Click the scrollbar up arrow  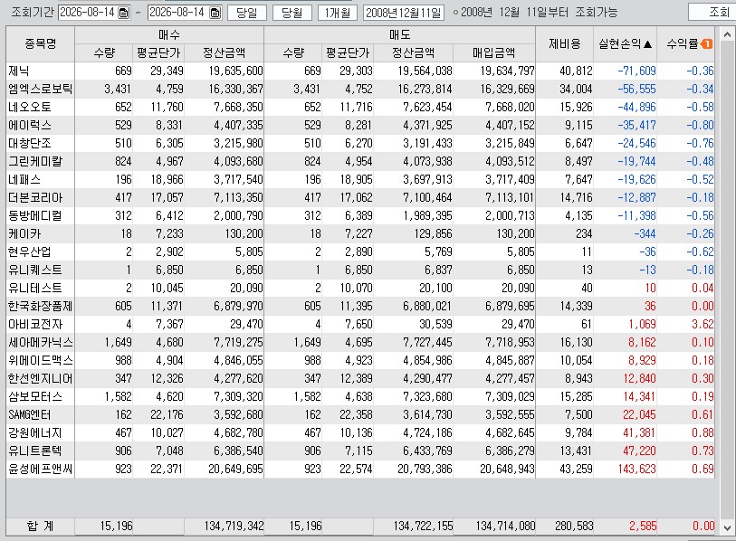(727, 34)
